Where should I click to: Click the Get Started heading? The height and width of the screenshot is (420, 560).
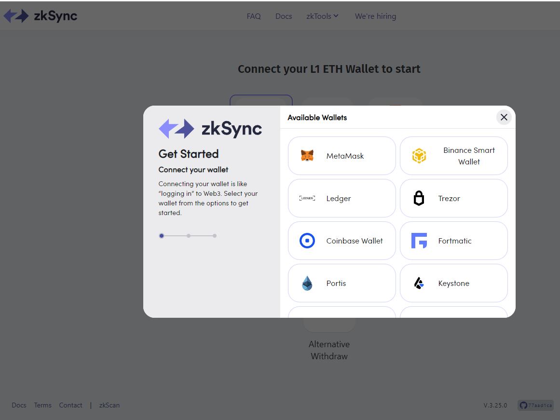tap(188, 154)
